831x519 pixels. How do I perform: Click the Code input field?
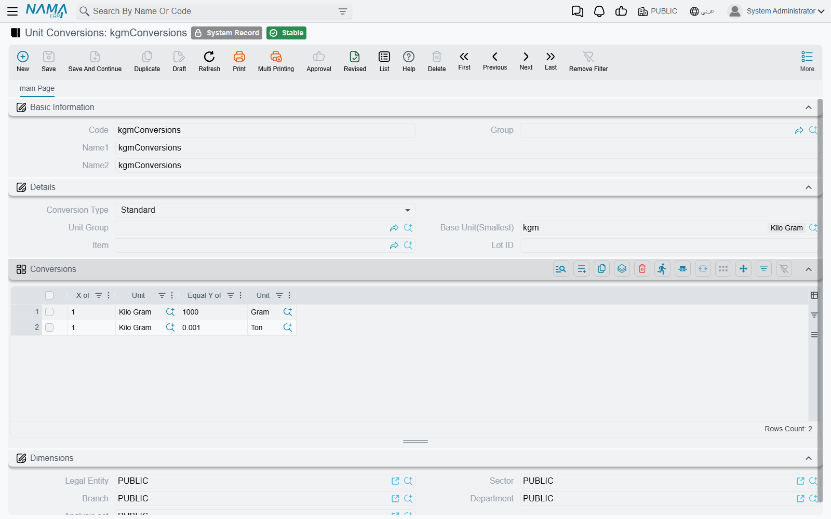(x=265, y=130)
